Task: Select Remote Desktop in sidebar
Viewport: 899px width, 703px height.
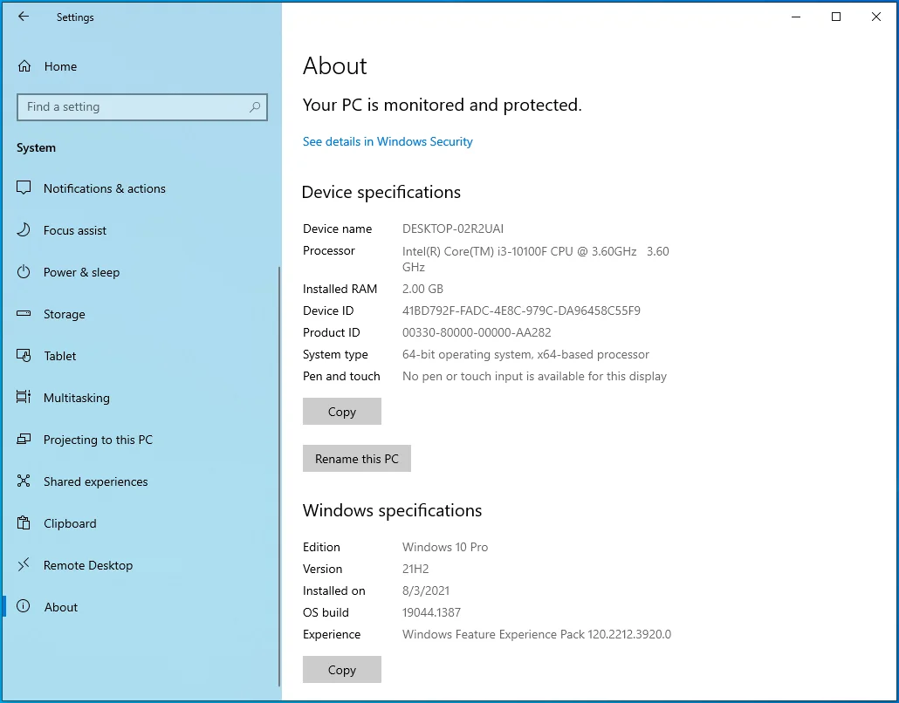Action: (x=141, y=565)
